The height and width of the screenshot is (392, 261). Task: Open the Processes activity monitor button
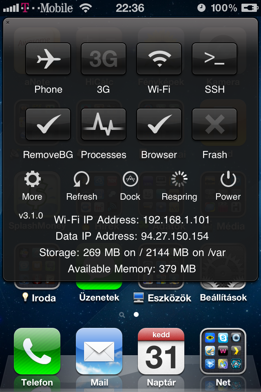[104, 124]
